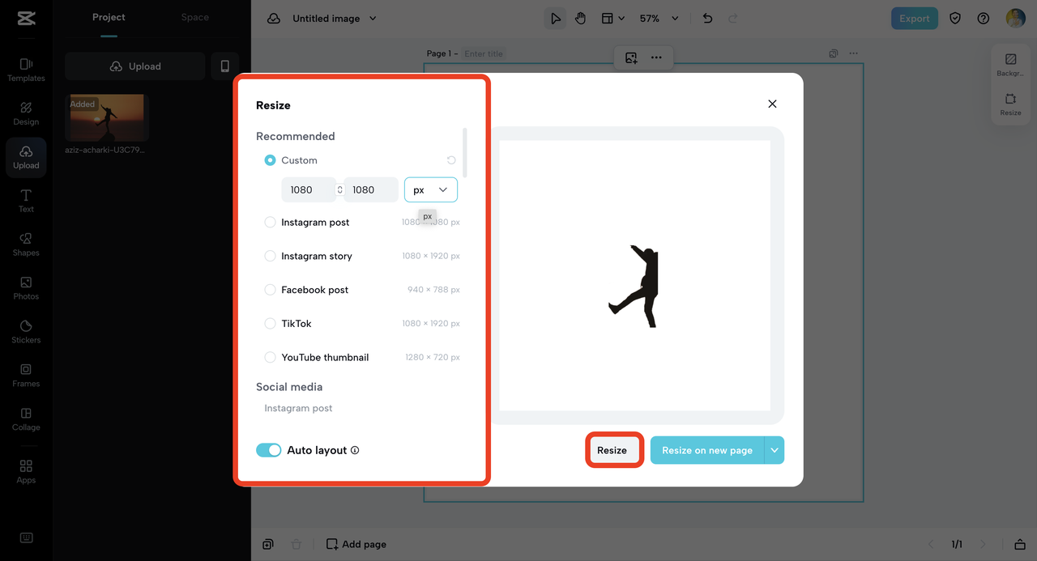The image size is (1037, 561).
Task: Select the Facebook post radio option
Action: click(x=271, y=290)
